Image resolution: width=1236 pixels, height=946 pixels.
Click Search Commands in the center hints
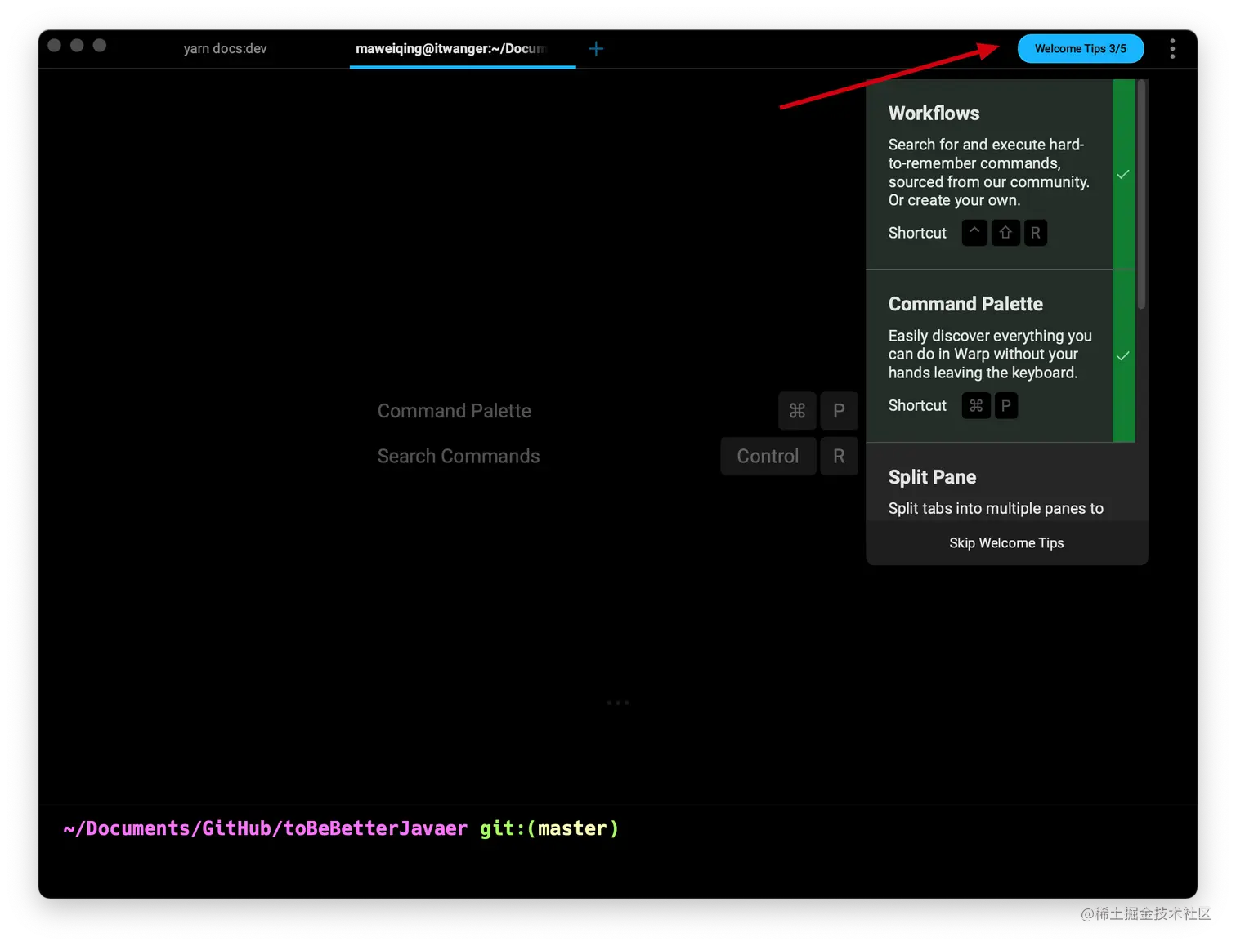coord(459,456)
